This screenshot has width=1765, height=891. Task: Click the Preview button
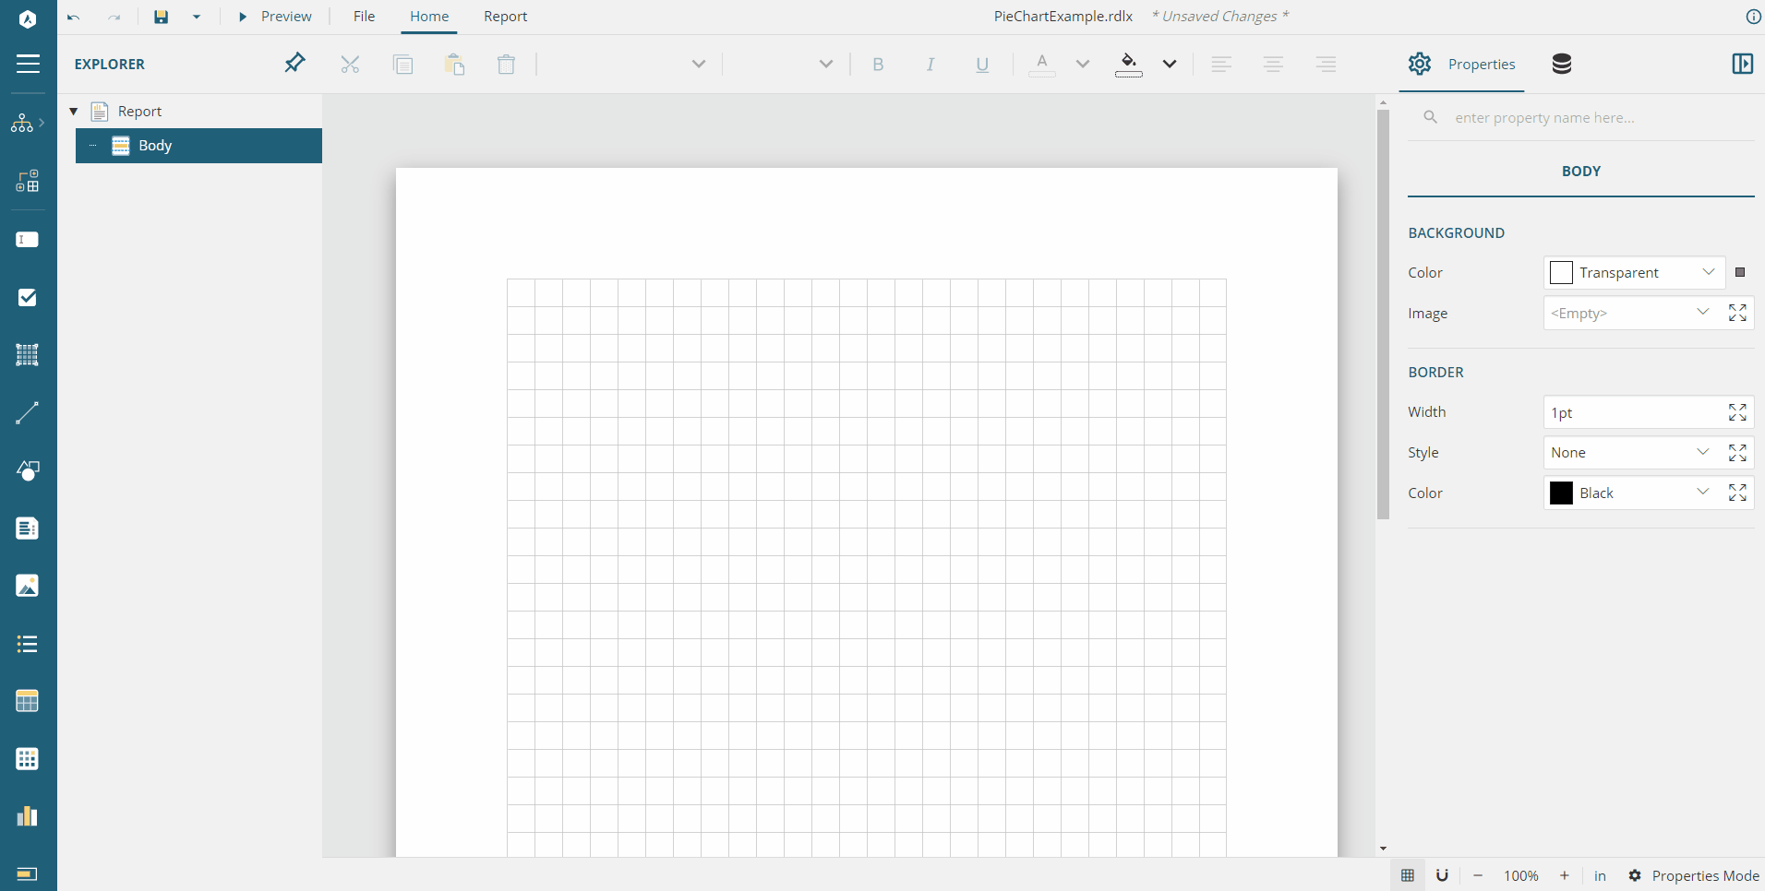click(x=274, y=16)
